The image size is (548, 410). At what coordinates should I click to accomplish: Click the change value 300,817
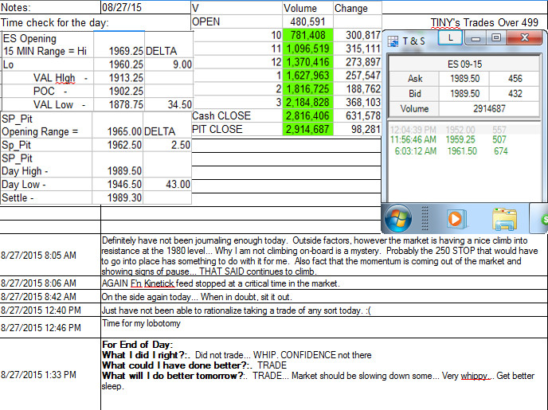pos(358,35)
